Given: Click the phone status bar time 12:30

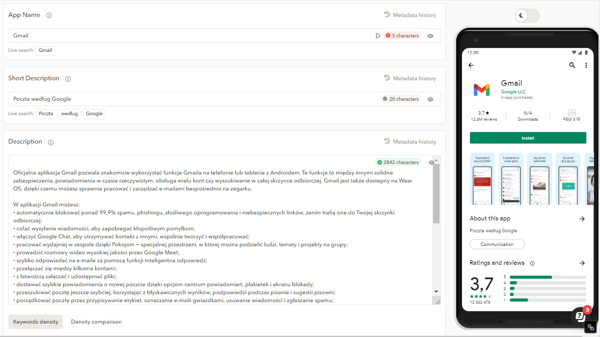Looking at the screenshot, I should pos(473,52).
